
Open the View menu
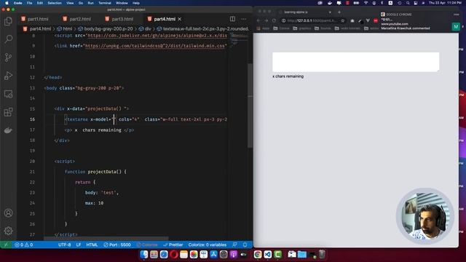(x=70, y=3)
